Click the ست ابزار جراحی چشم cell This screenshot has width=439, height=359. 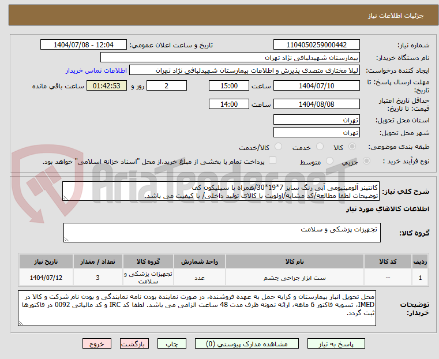click(x=295, y=278)
